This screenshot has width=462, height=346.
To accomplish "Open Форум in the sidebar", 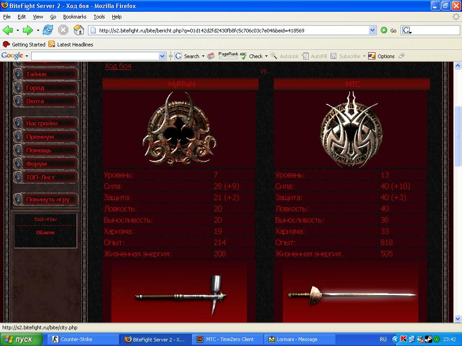I will tap(46, 164).
